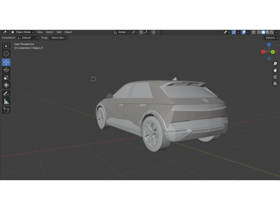Expand the Global transform orientation dropdown
The width and height of the screenshot is (280, 210).
[x=121, y=32]
